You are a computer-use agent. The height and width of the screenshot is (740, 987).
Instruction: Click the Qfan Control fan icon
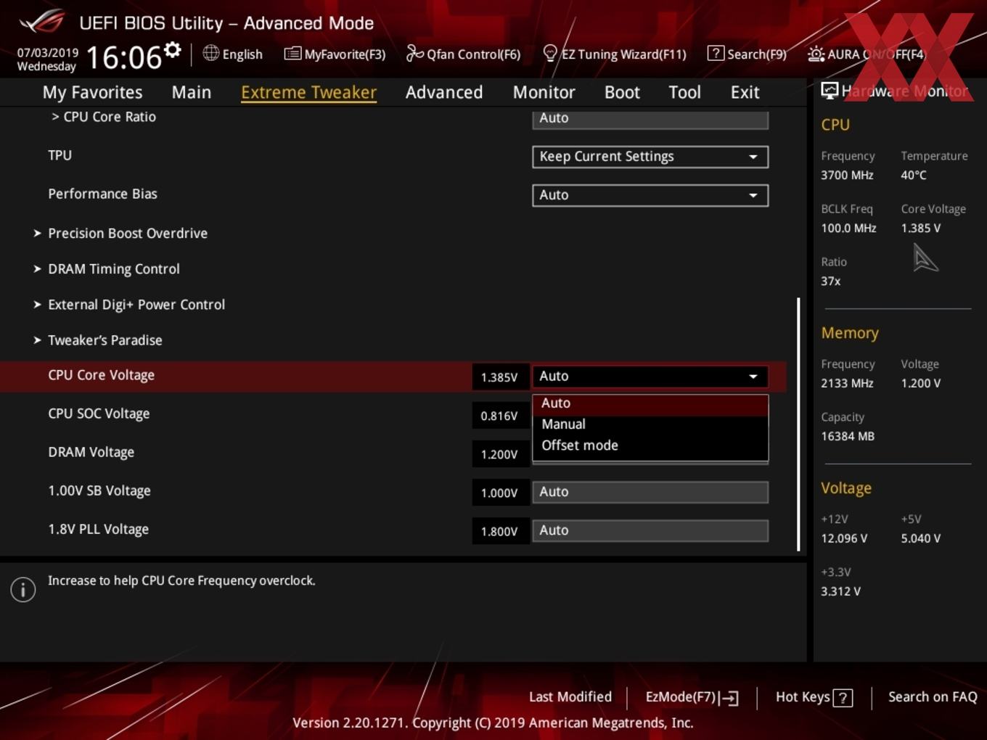[x=414, y=53]
